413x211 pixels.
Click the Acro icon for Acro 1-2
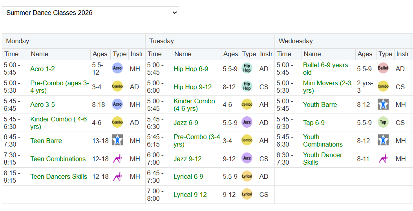coord(117,68)
